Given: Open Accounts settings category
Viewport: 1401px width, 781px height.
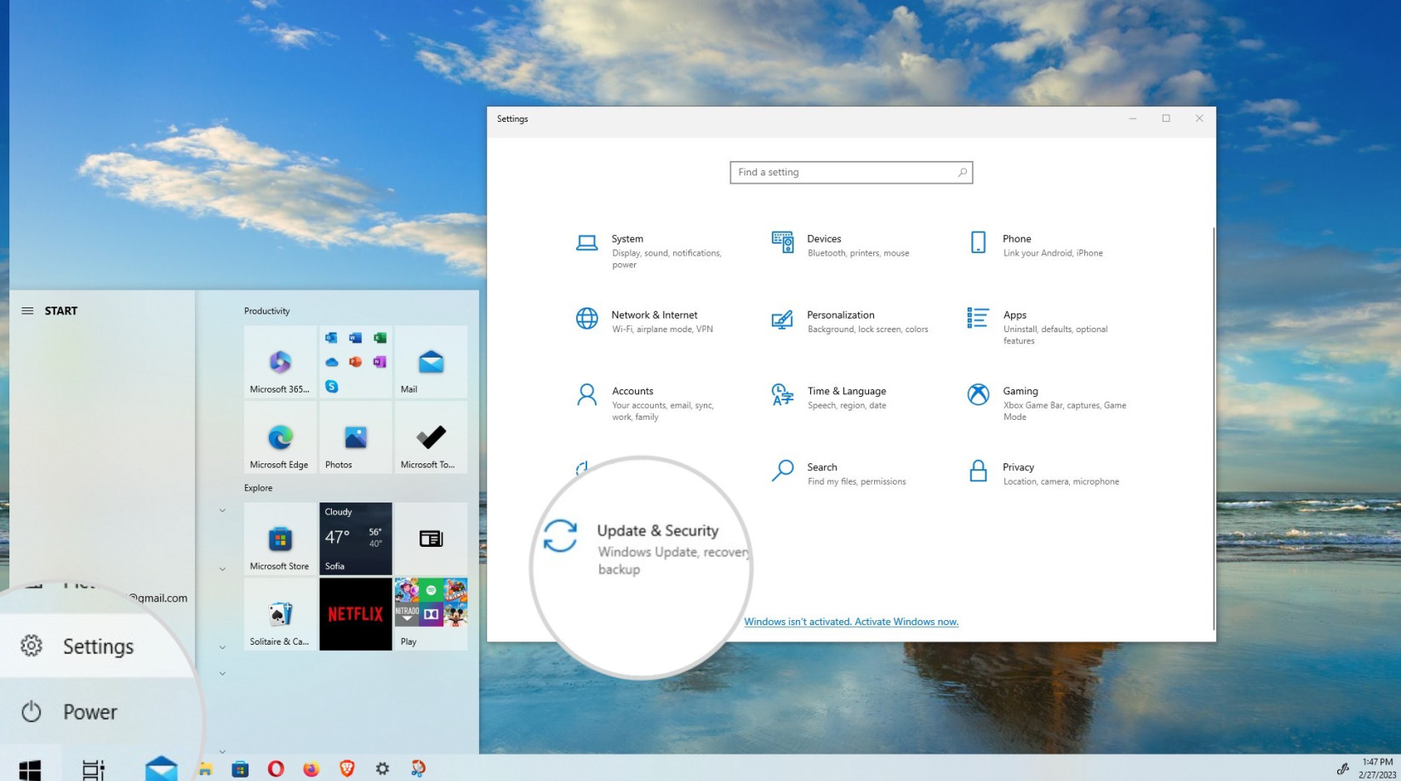Looking at the screenshot, I should point(645,403).
